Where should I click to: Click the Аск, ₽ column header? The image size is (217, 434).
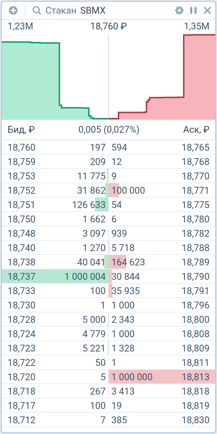[x=196, y=129]
